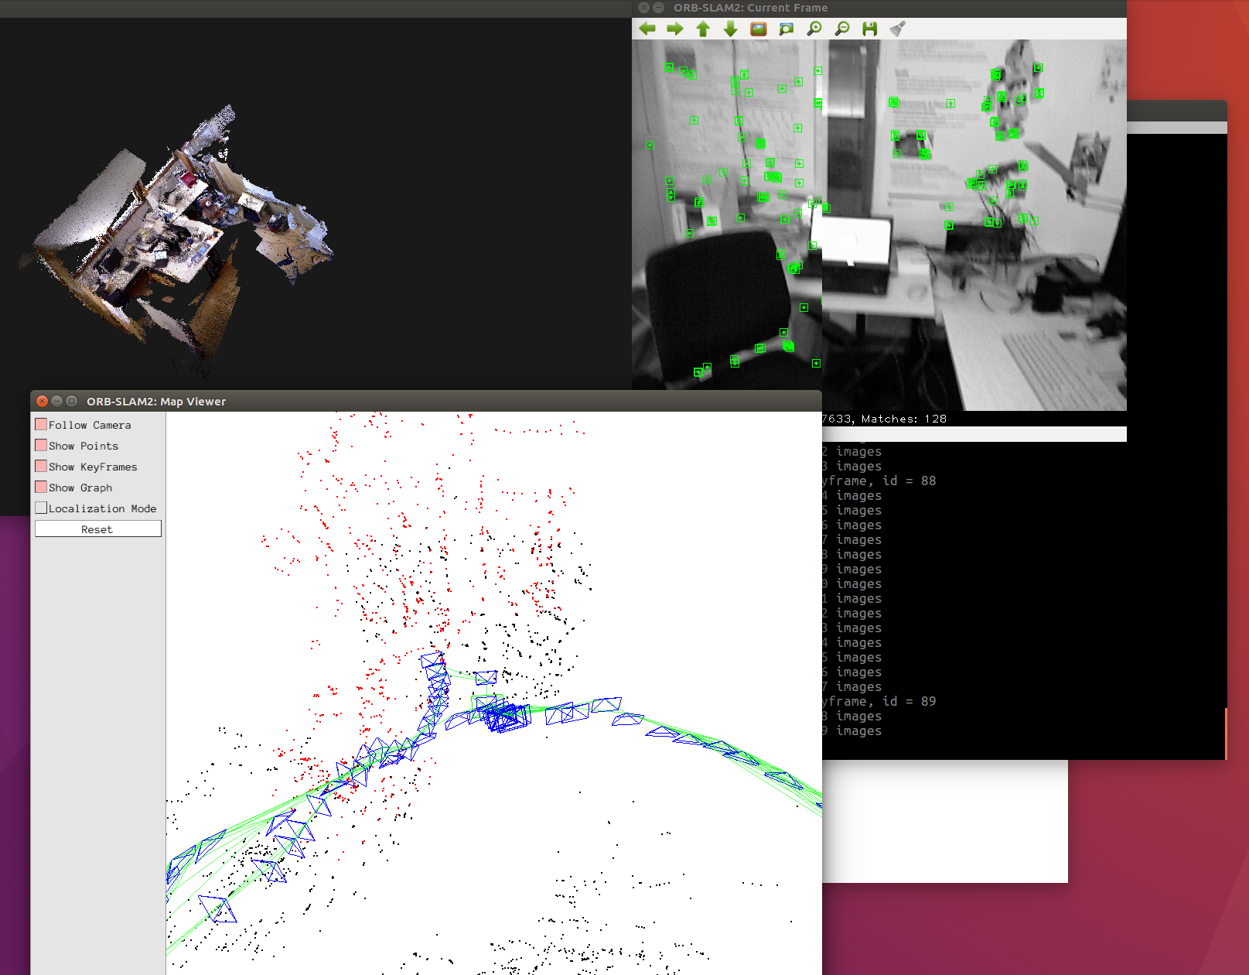This screenshot has height=975, width=1249.
Task: Close the ORB-SLAM2 Current Frame window
Action: (644, 7)
